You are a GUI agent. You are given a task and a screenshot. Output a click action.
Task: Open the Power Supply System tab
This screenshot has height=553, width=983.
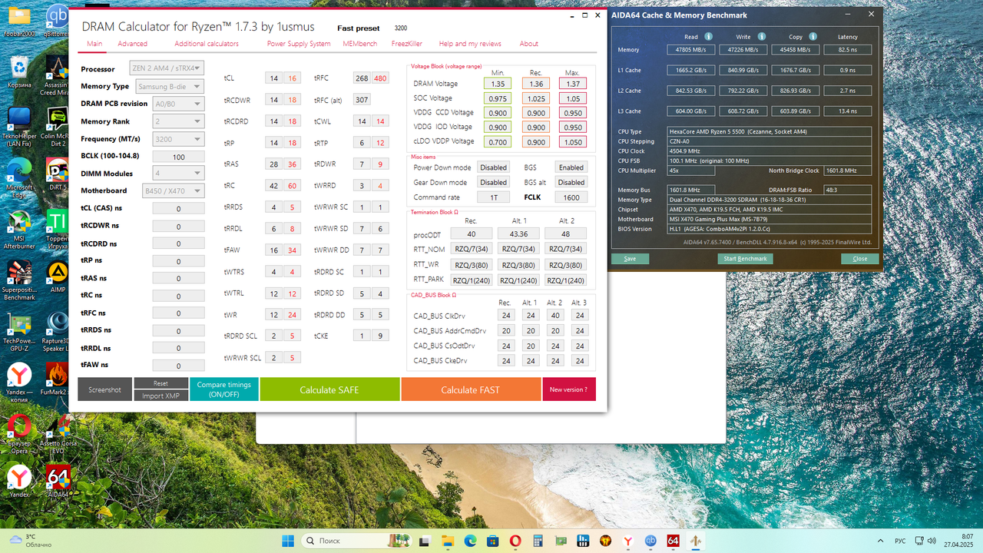(x=299, y=44)
